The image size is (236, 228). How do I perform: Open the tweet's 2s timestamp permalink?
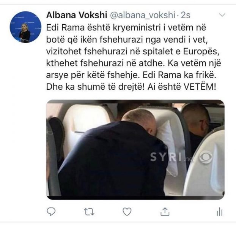[186, 15]
